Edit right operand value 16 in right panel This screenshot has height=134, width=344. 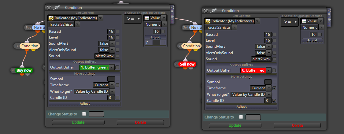(x=313, y=35)
